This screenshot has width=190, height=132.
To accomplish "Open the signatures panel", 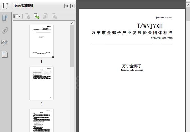I will 5,43.
